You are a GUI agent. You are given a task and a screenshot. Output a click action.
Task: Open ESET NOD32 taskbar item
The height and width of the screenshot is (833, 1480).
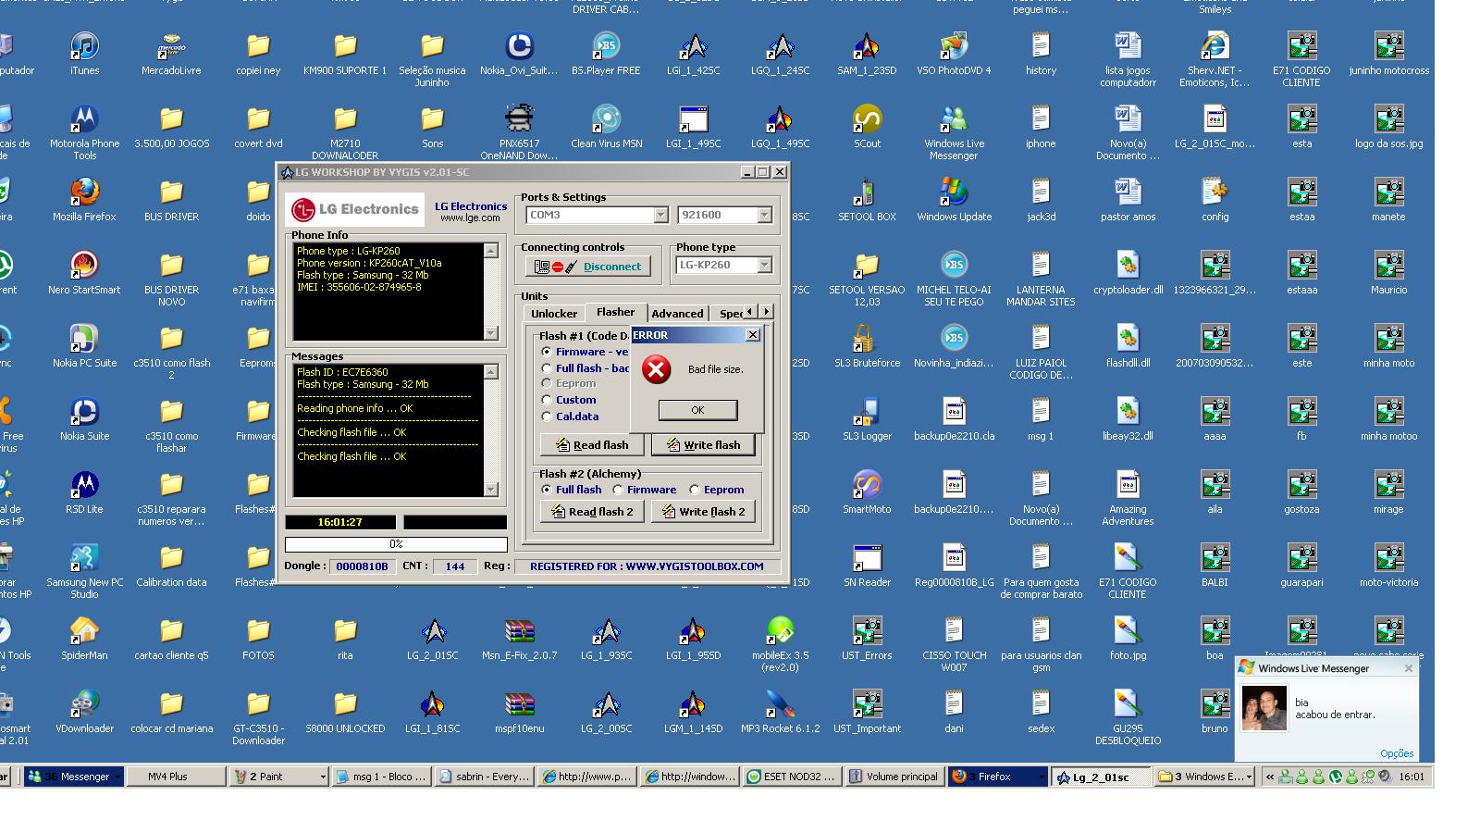coord(793,777)
